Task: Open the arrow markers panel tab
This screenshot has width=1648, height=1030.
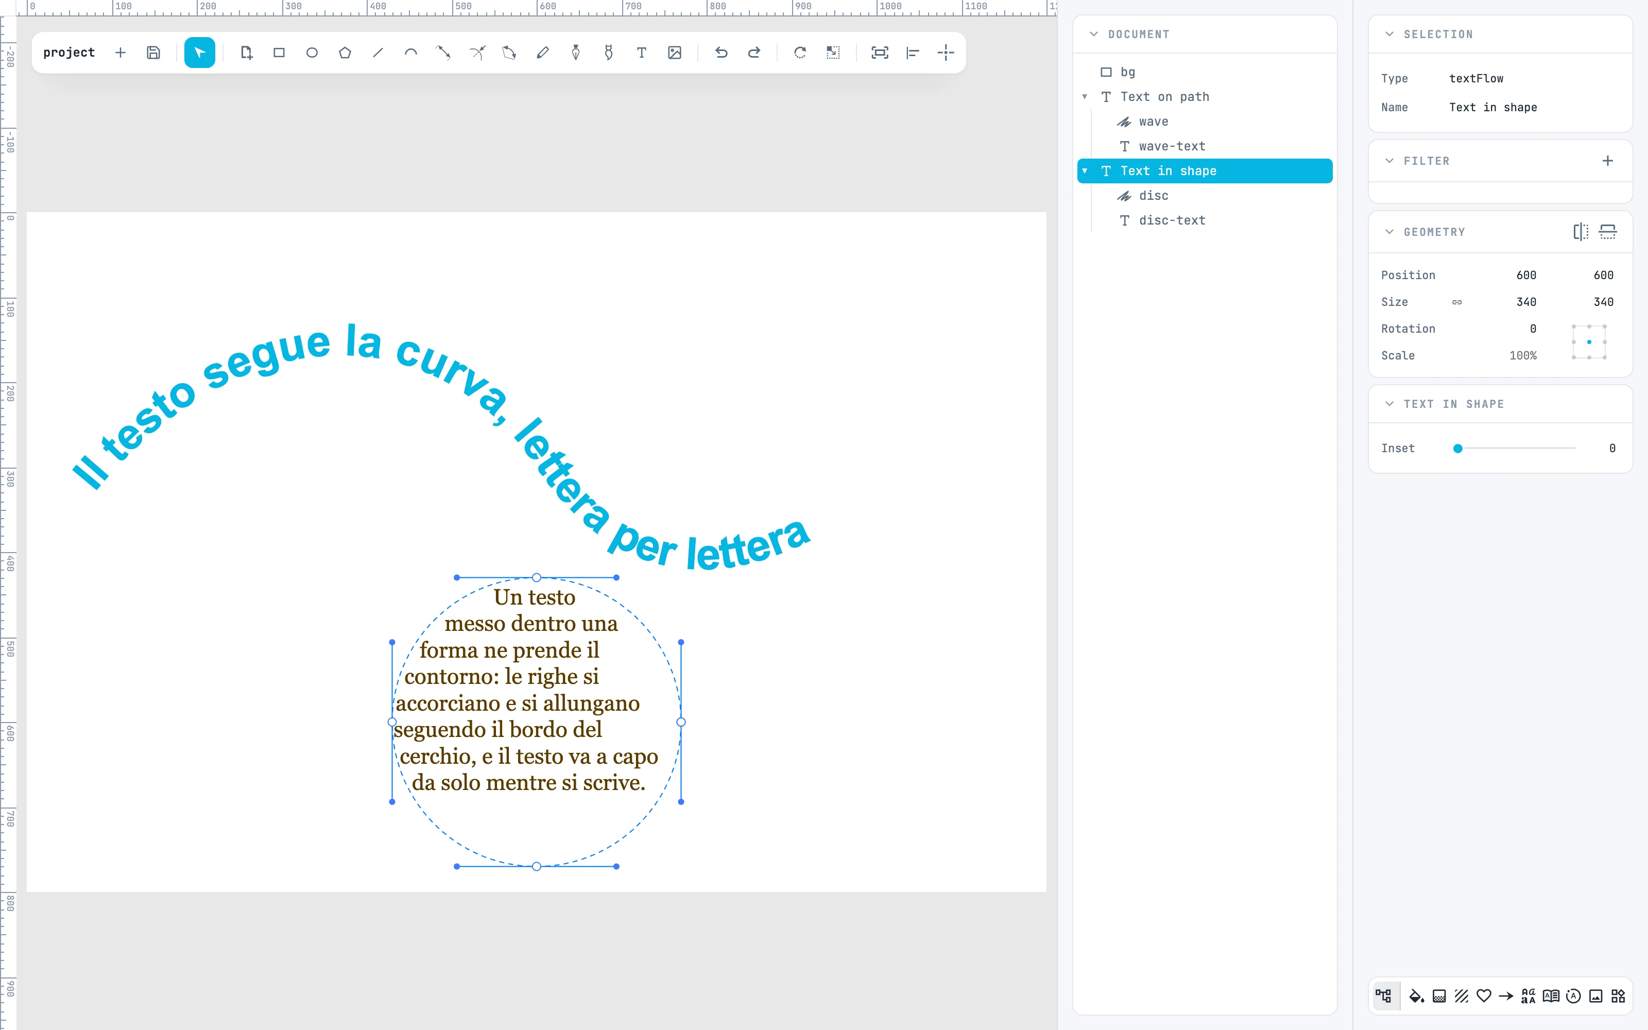Action: [1506, 996]
